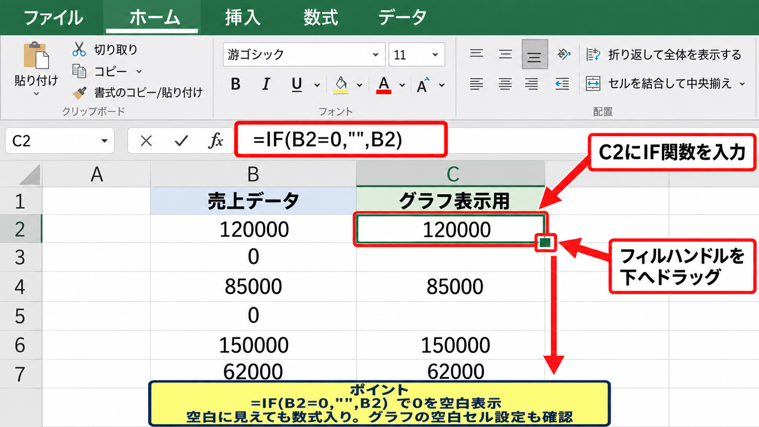Center text horizontally
This screenshot has width=759, height=427.
click(x=505, y=83)
